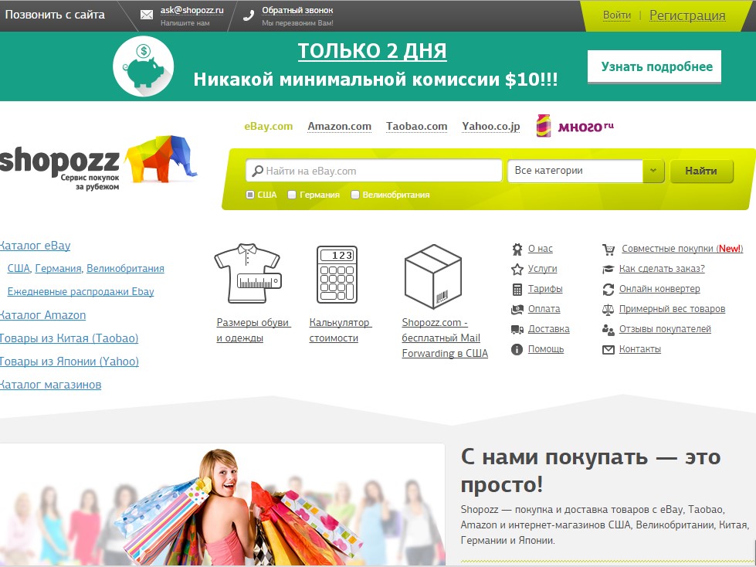Switch to the Yahoo.co.jp search tab

(x=491, y=127)
